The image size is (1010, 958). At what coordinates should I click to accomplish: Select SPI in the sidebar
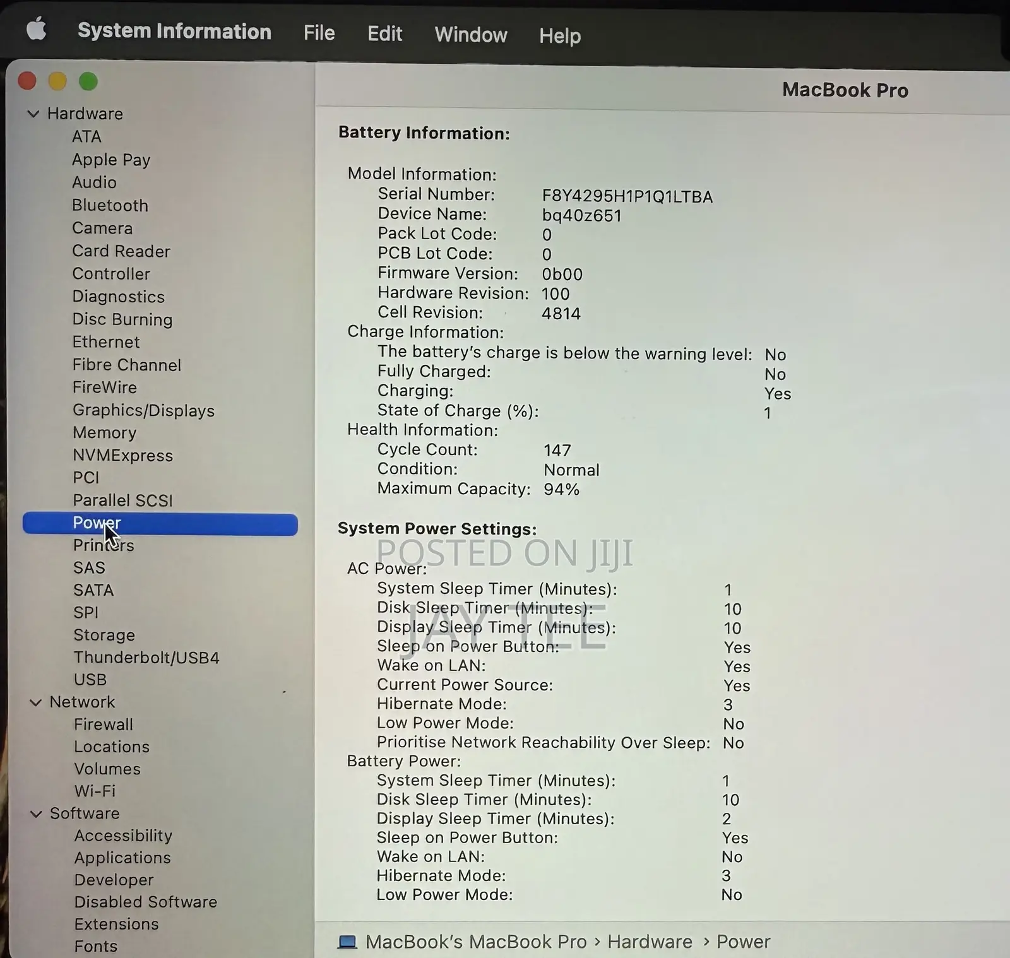click(x=86, y=612)
